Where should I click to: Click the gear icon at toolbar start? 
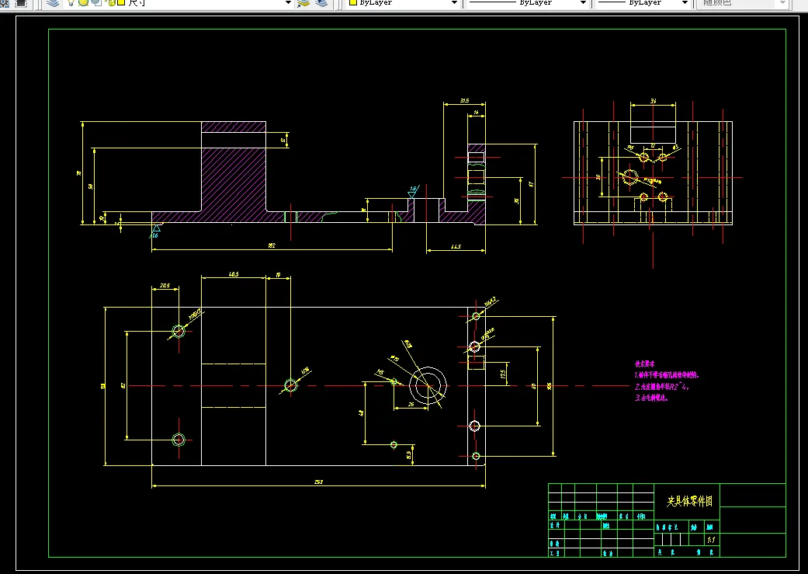click(x=4, y=2)
